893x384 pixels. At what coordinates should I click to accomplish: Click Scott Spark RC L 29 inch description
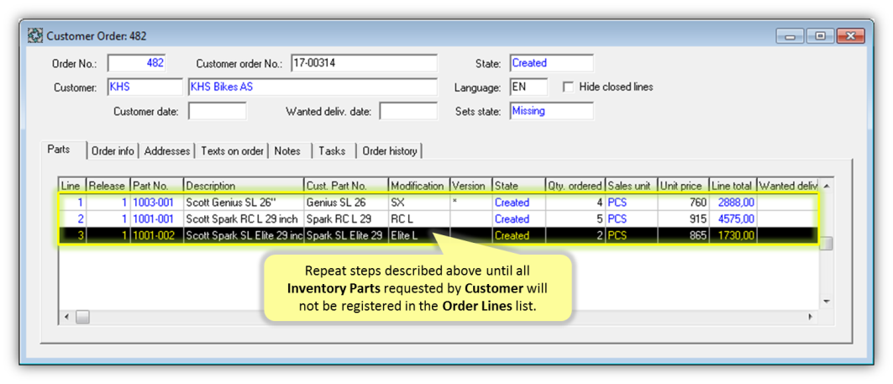242,218
